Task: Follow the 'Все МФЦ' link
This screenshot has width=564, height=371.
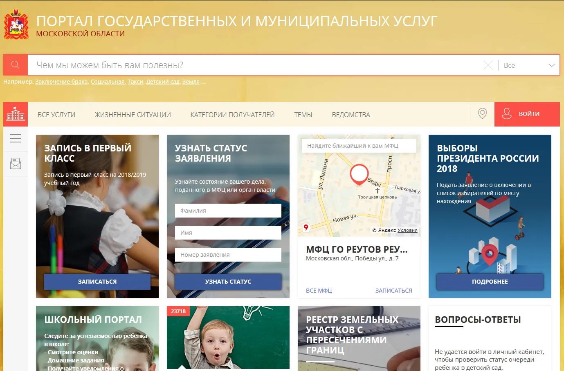Action: (x=319, y=291)
